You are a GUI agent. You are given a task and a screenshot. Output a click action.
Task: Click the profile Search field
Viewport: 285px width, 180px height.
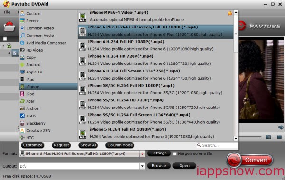point(217,145)
